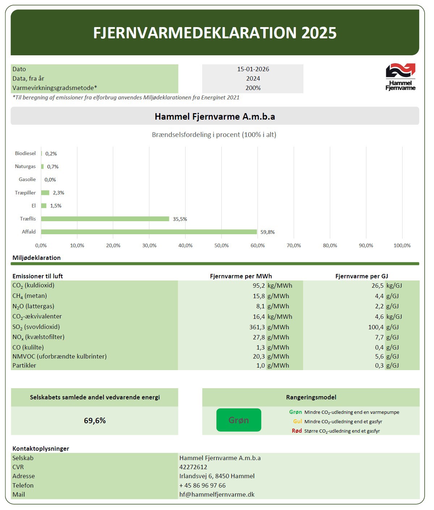Click the CO2 (kuldioxid) 95,2 kg/MWh value

[259, 286]
